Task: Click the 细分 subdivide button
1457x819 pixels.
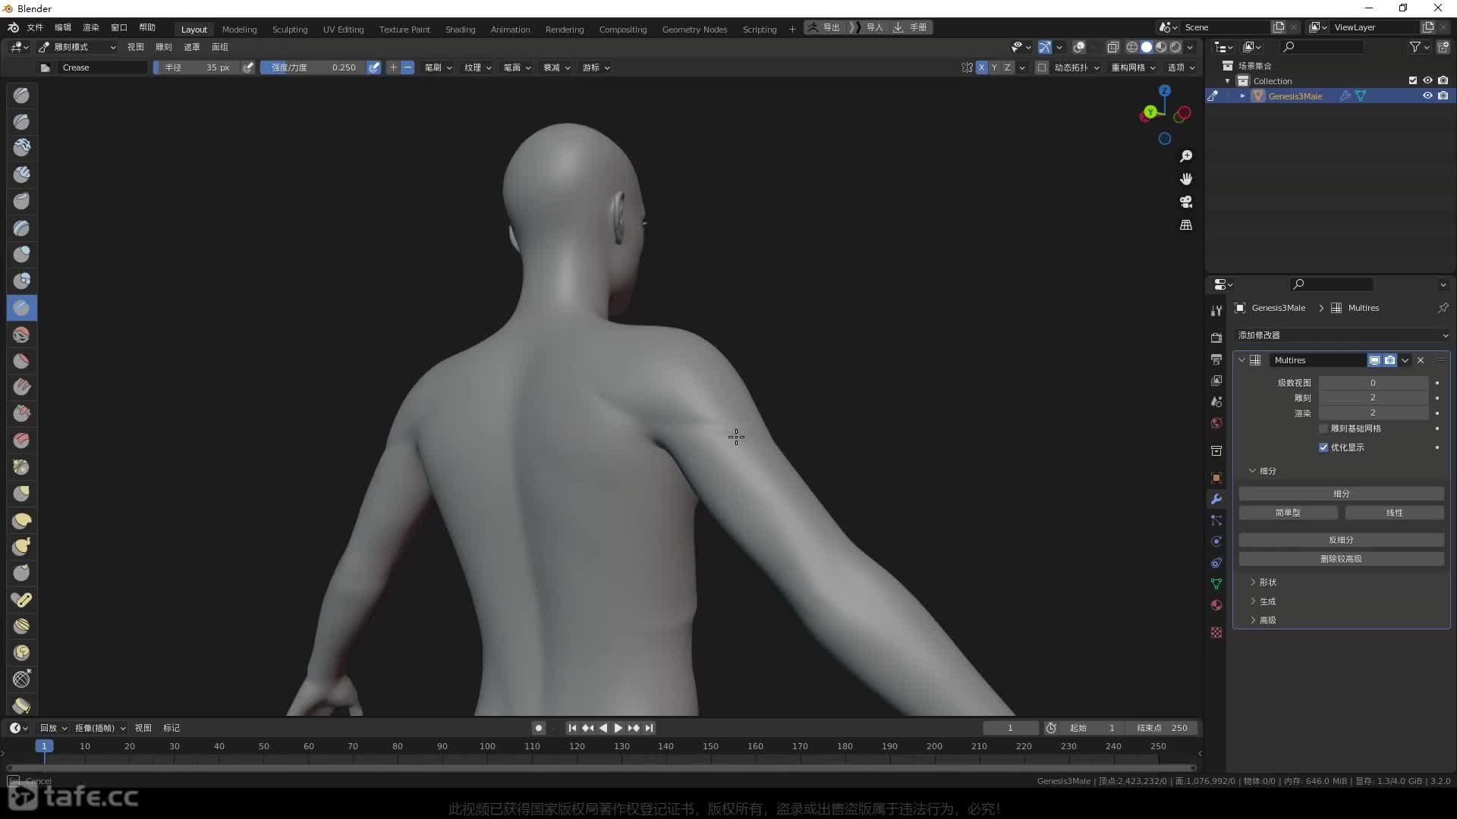Action: [1342, 494]
